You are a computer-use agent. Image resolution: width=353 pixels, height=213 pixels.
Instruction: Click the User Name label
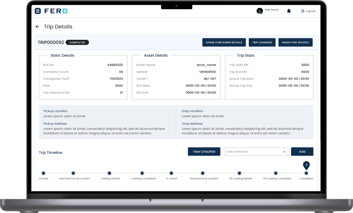271,10
